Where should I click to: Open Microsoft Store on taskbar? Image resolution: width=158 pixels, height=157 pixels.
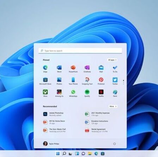click(x=103, y=153)
